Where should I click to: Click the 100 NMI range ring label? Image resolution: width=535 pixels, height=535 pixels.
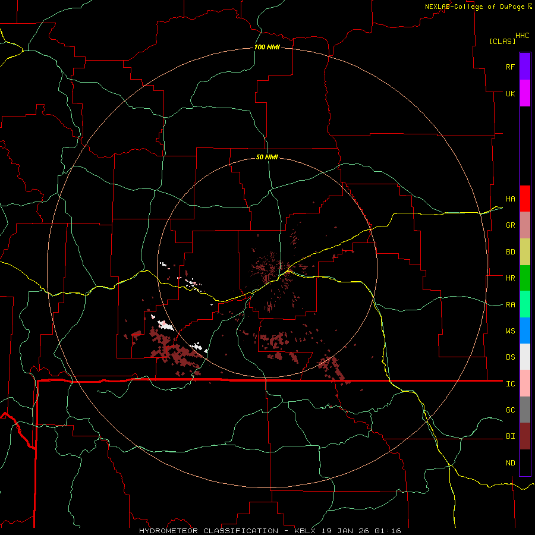point(267,47)
